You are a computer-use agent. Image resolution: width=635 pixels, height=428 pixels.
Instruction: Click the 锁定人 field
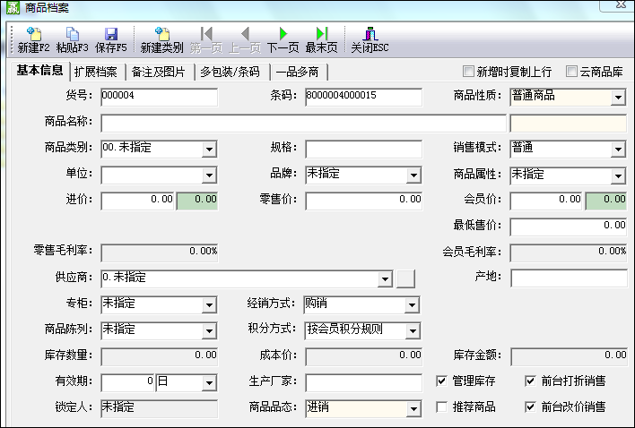[x=159, y=408]
